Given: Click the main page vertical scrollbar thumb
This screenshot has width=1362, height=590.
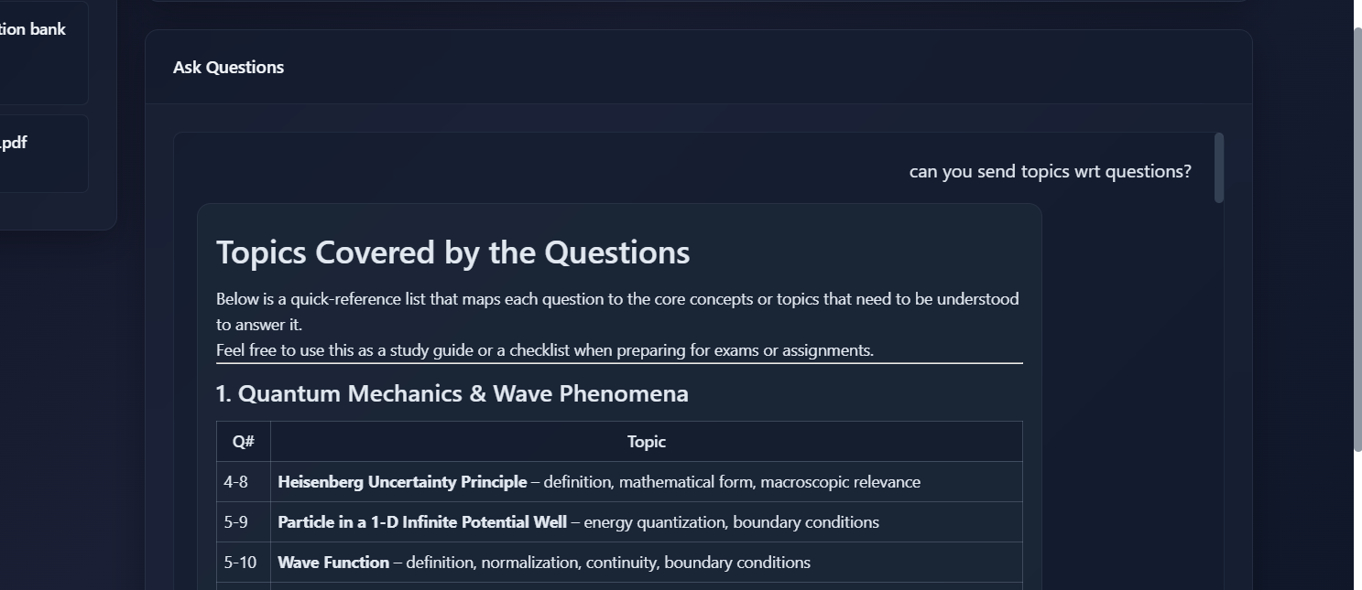Looking at the screenshot, I should click(x=1357, y=239).
